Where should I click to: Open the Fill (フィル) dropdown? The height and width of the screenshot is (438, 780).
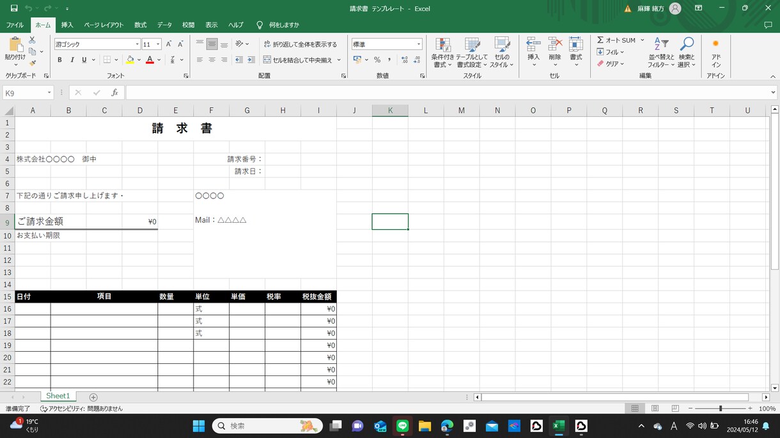610,52
